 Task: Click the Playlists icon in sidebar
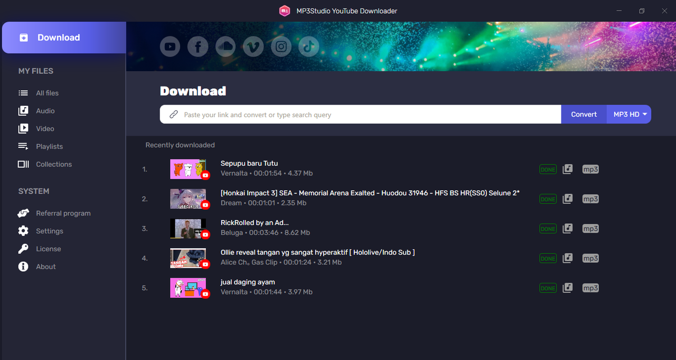pos(23,146)
